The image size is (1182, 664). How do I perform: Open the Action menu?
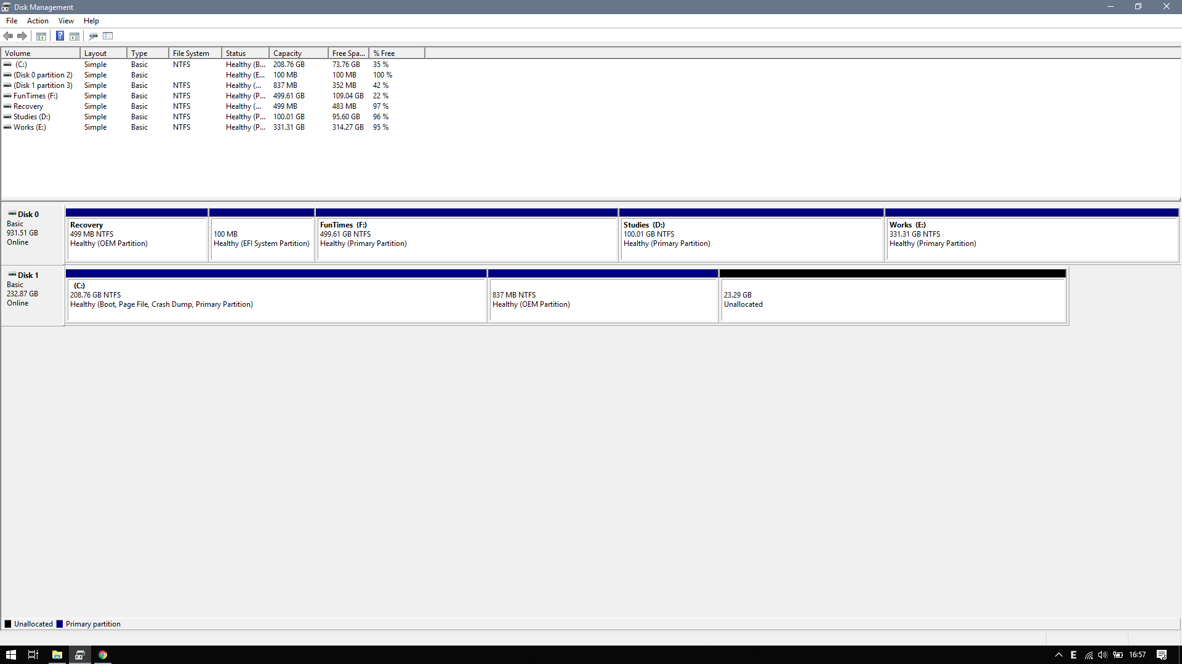coord(38,21)
